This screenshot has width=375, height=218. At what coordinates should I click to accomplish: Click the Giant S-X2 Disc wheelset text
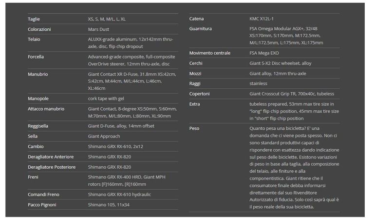[280, 63]
